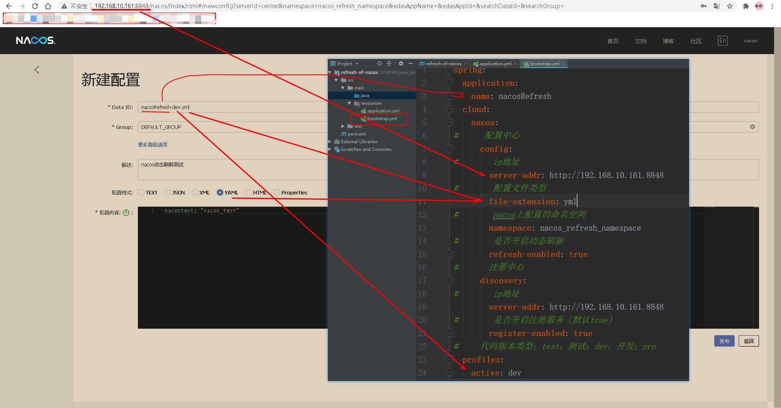Reload the Nacos page
781x408 pixels.
[x=35, y=6]
